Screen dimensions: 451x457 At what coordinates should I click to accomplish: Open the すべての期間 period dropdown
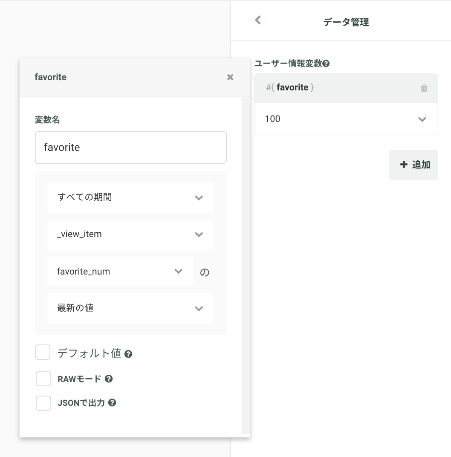coord(130,197)
